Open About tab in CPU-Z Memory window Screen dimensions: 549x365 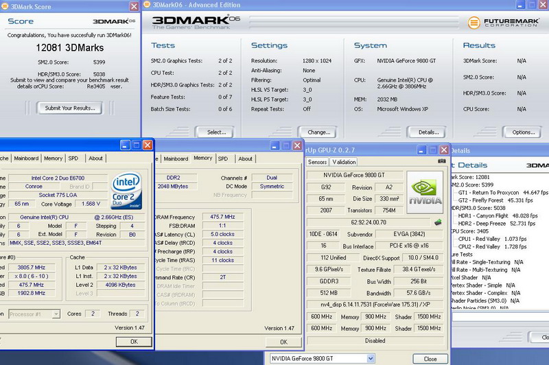246,158
